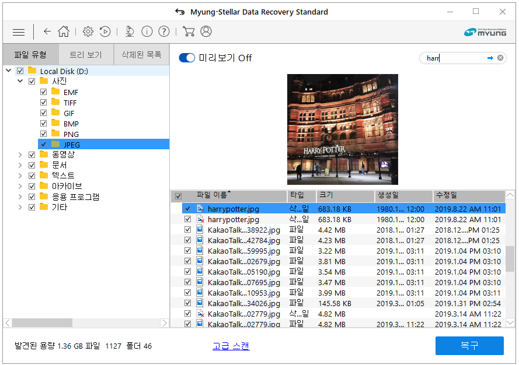The width and height of the screenshot is (519, 365).
Task: Switch to the 삭제된 목록 tab
Action: [x=142, y=55]
